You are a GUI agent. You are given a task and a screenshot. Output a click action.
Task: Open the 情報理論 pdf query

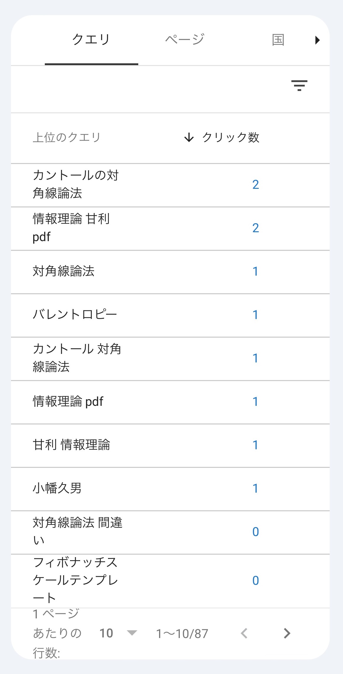click(x=68, y=402)
